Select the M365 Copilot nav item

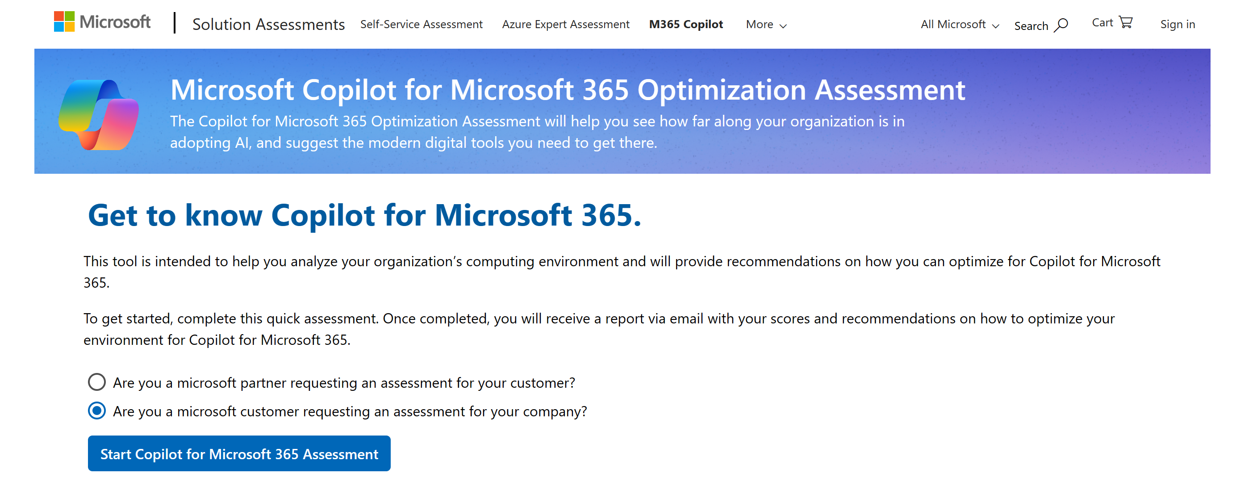tap(686, 24)
